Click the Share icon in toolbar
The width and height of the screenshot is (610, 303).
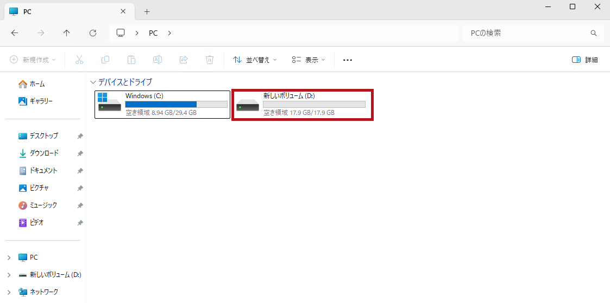pyautogui.click(x=184, y=60)
